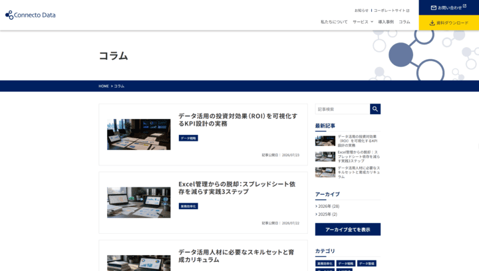
Task: Click the Excel article thumbnail image
Action: tap(138, 203)
